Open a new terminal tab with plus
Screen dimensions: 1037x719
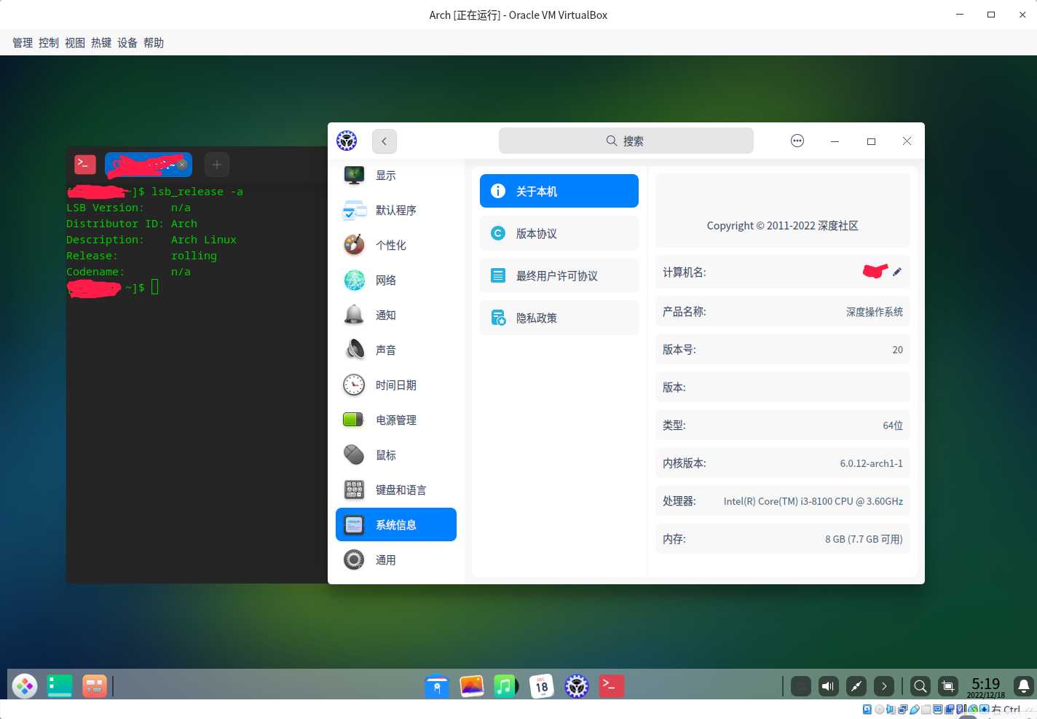click(216, 165)
